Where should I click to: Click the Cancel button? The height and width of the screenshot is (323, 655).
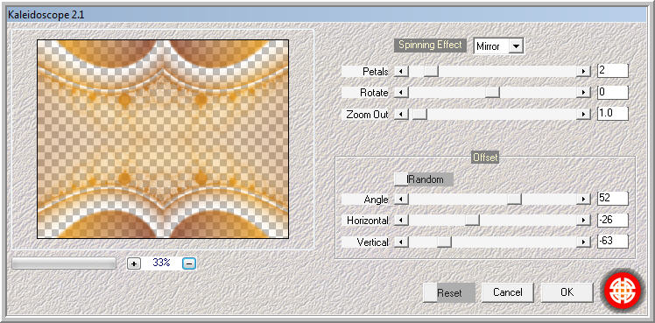pyautogui.click(x=508, y=292)
